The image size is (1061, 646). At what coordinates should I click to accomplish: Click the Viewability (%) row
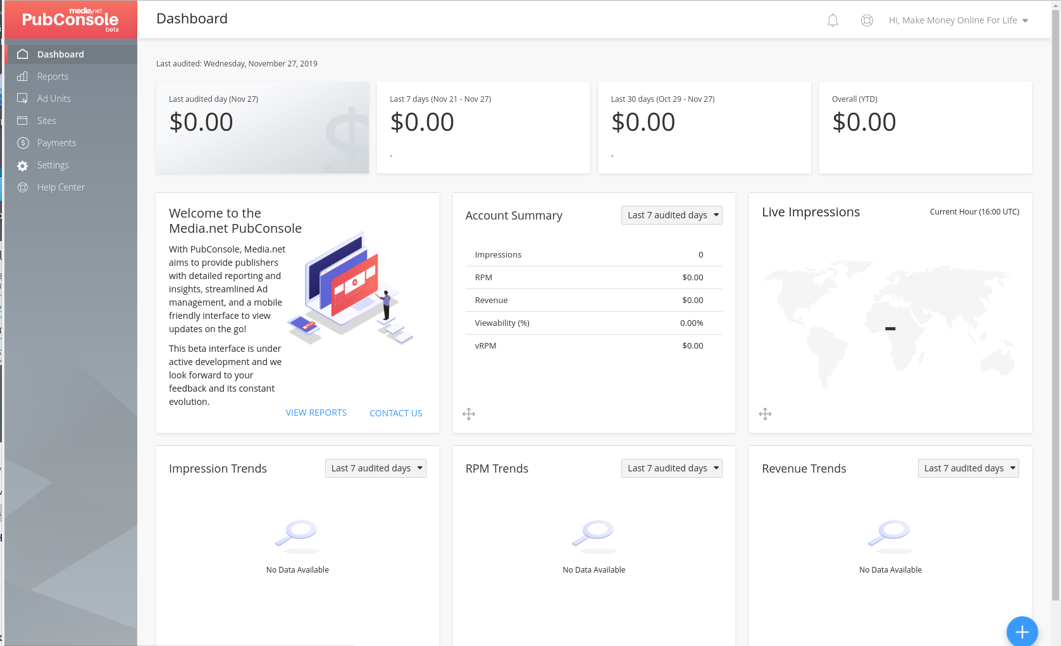click(x=593, y=323)
